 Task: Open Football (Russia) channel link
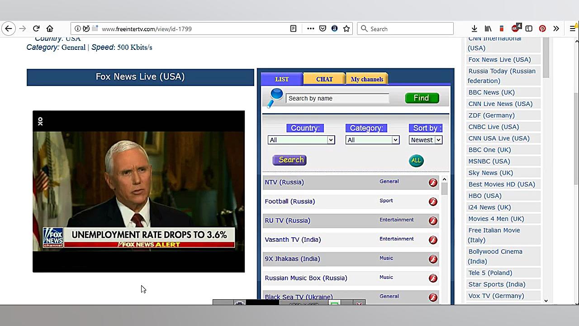coord(289,201)
